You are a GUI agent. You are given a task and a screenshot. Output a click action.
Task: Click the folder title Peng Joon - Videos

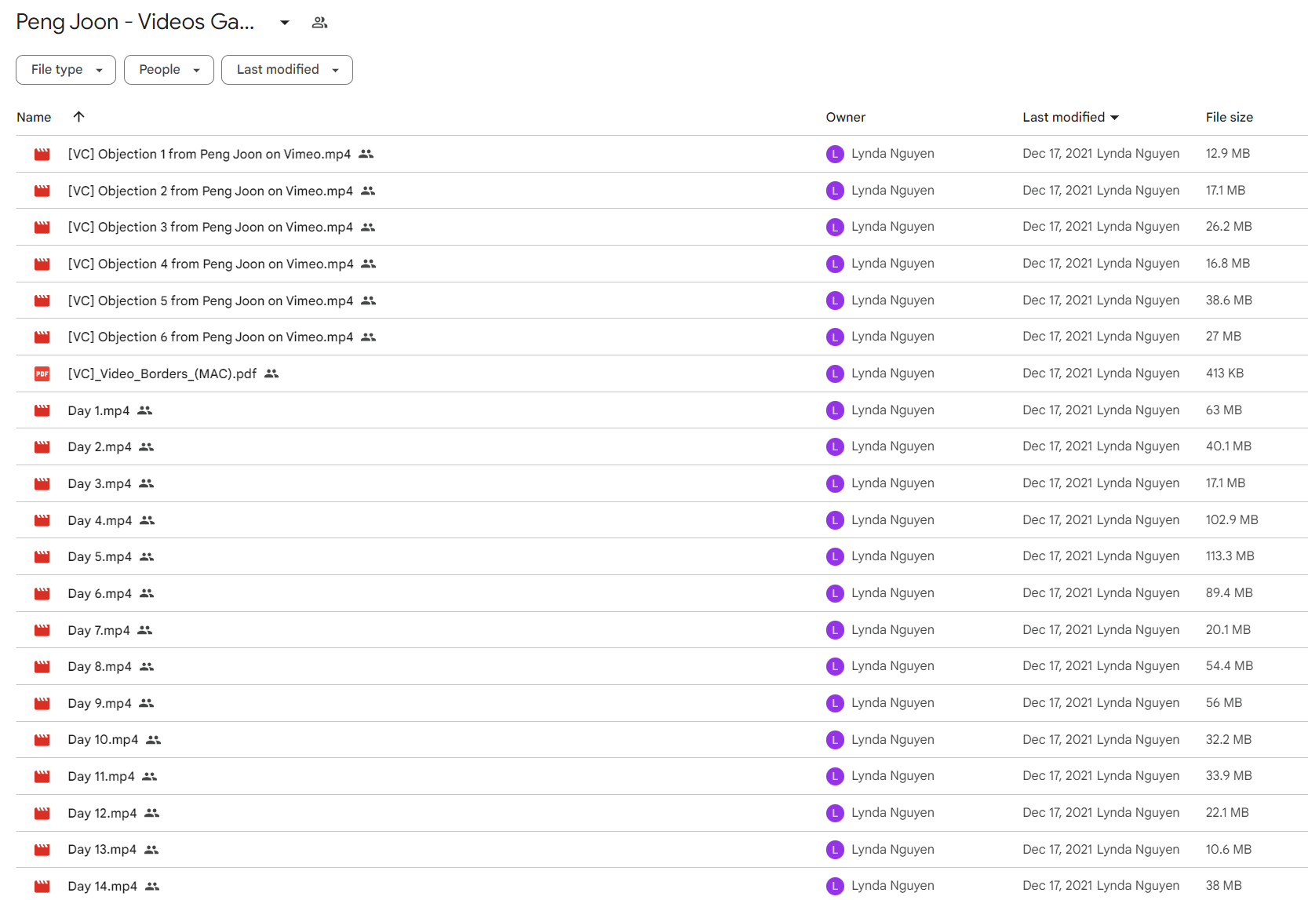pyautogui.click(x=135, y=22)
